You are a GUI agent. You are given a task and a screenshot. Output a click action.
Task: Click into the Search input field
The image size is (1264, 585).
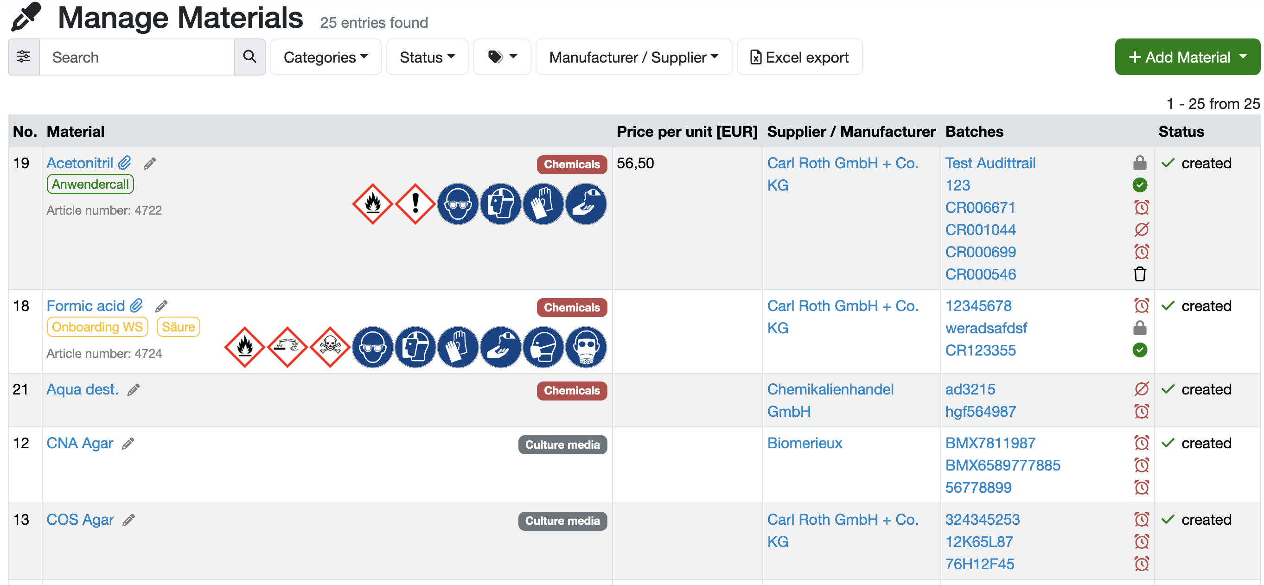(x=136, y=57)
